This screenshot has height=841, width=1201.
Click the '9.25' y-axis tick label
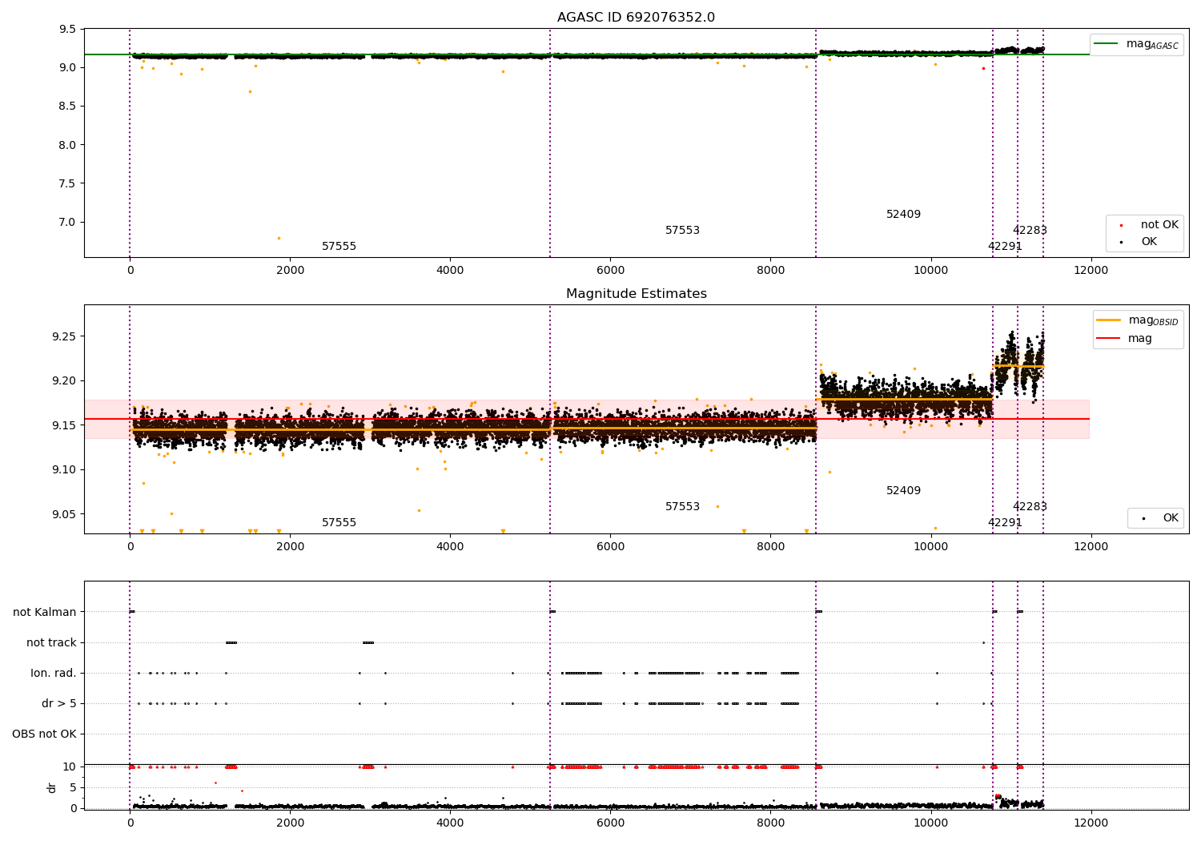(x=65, y=336)
